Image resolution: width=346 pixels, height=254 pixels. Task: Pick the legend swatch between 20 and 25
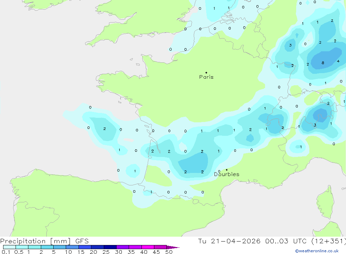97,247
